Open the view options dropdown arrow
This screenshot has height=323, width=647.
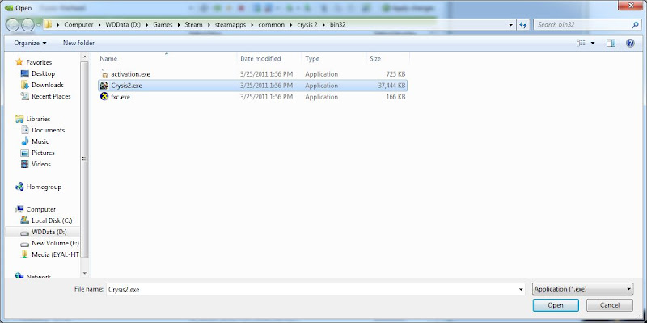[593, 43]
